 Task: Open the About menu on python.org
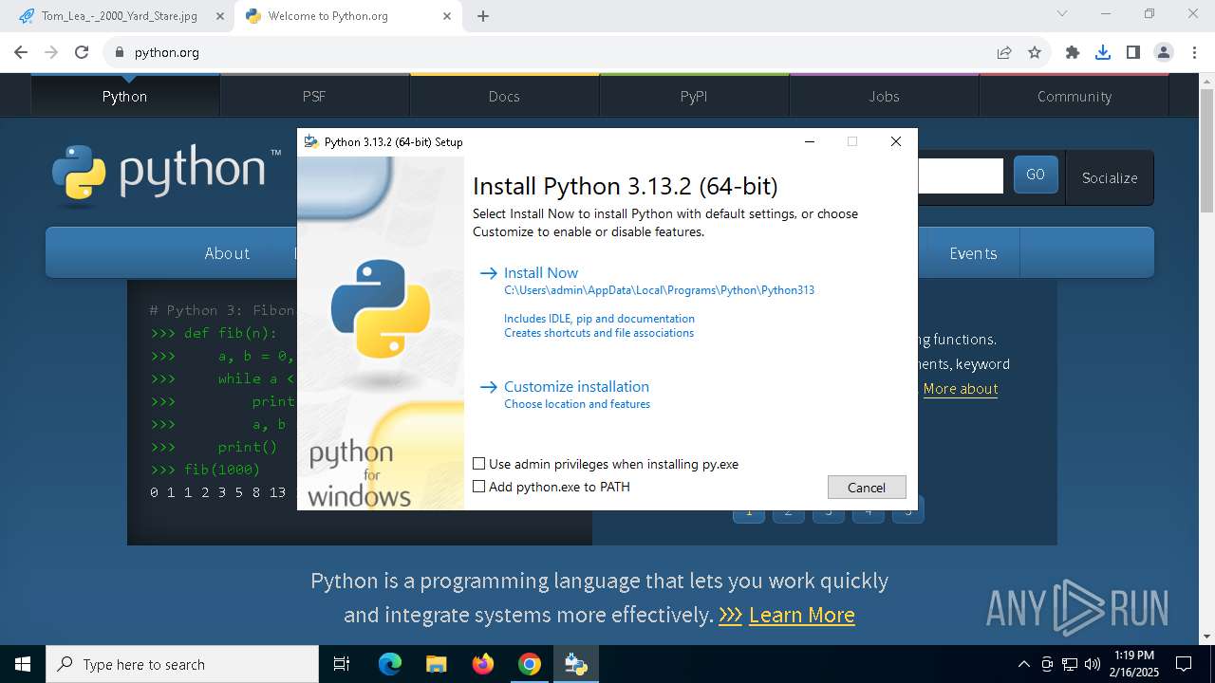pos(227,253)
